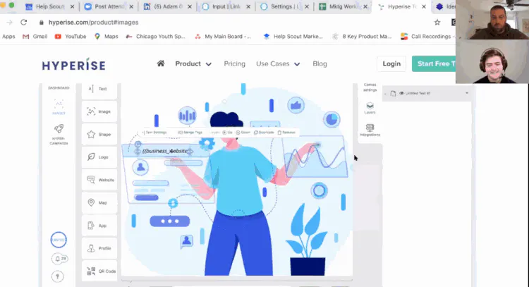Open the Layers panel

(x=370, y=108)
